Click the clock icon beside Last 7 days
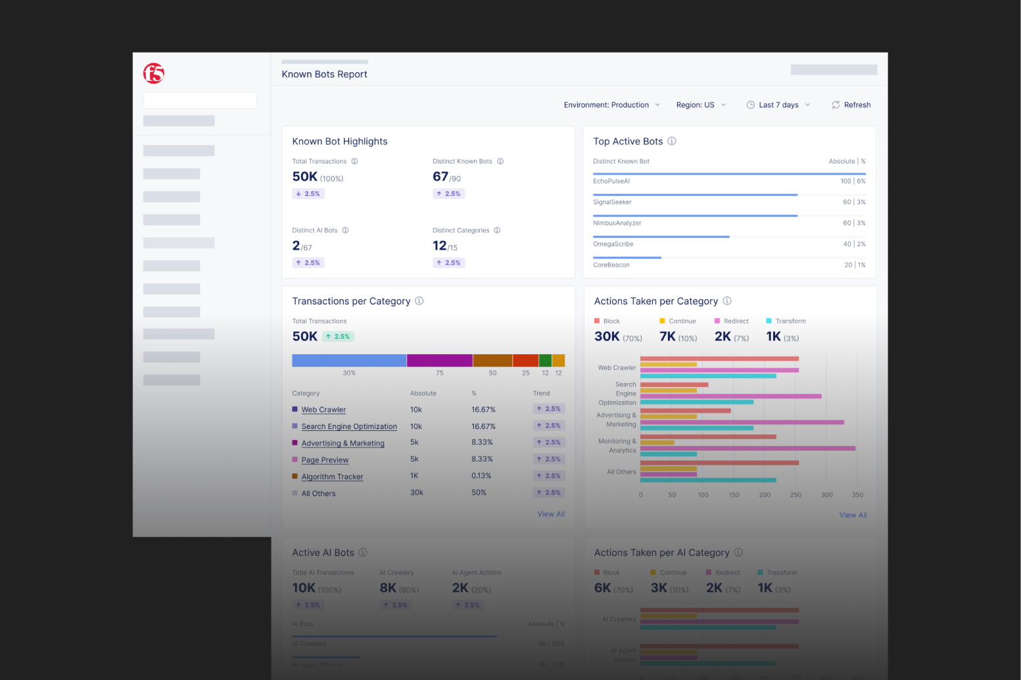Viewport: 1021px width, 680px height. [751, 105]
